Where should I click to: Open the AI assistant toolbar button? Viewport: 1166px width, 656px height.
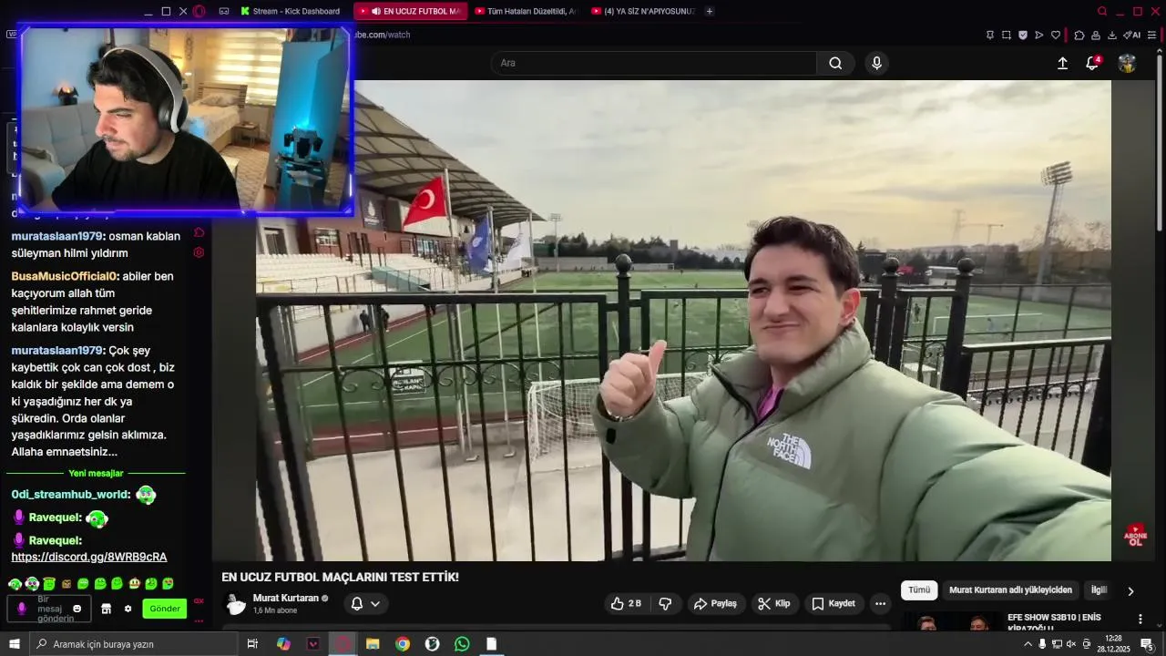pos(1132,35)
